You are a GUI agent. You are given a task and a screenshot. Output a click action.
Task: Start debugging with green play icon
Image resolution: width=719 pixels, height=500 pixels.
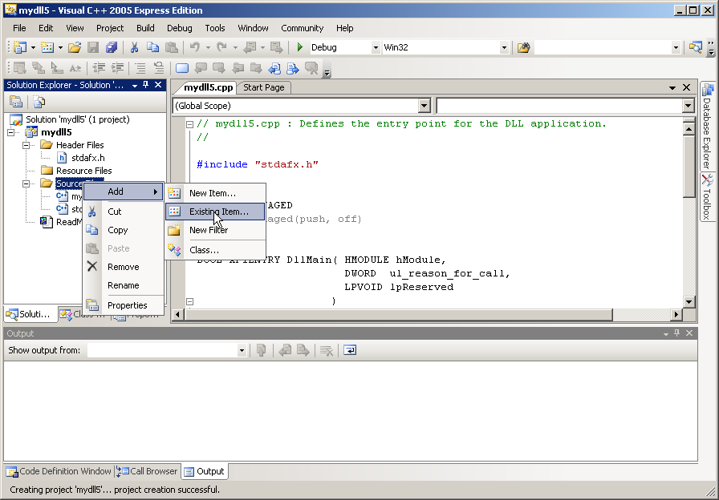tap(300, 47)
